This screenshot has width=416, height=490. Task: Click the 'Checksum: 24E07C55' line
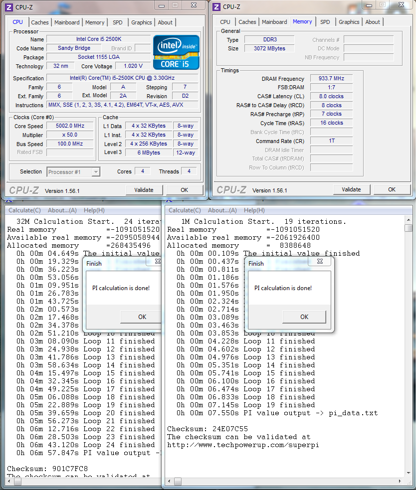(x=208, y=429)
